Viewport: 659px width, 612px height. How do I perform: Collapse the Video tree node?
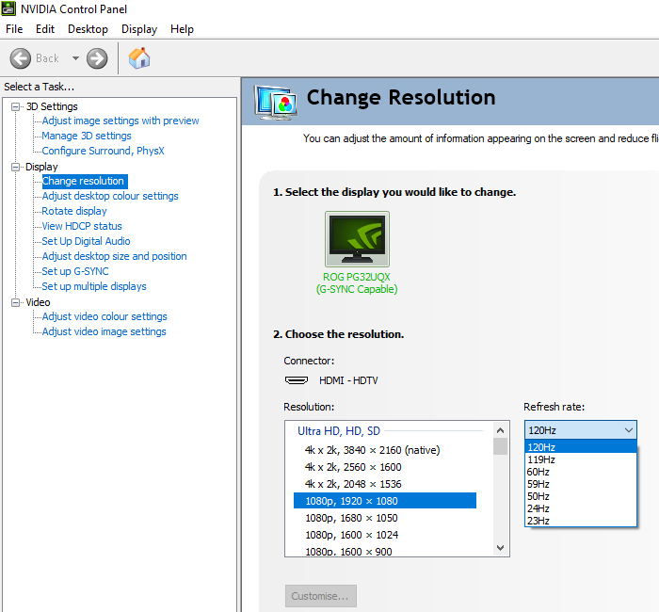pos(16,302)
